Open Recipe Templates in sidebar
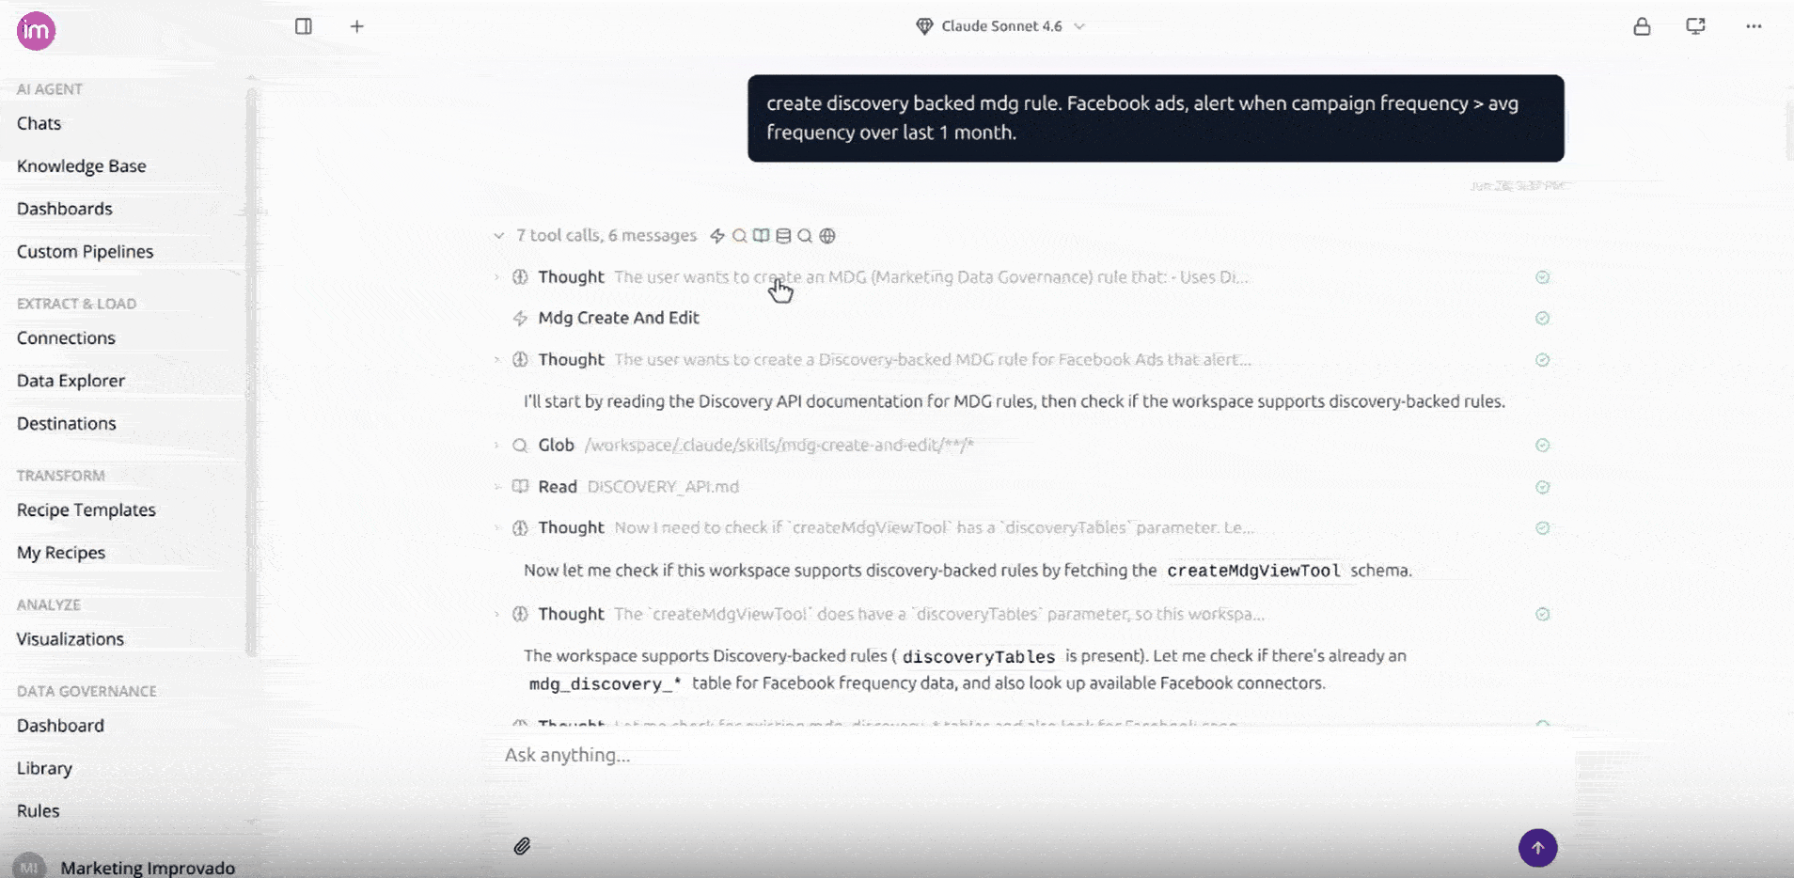 click(87, 510)
